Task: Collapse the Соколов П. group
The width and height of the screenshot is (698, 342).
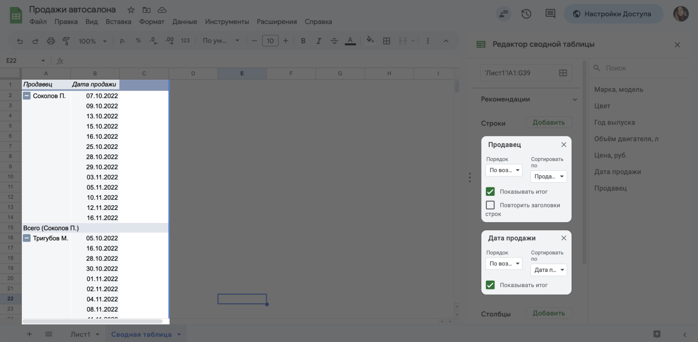Action: coord(27,96)
